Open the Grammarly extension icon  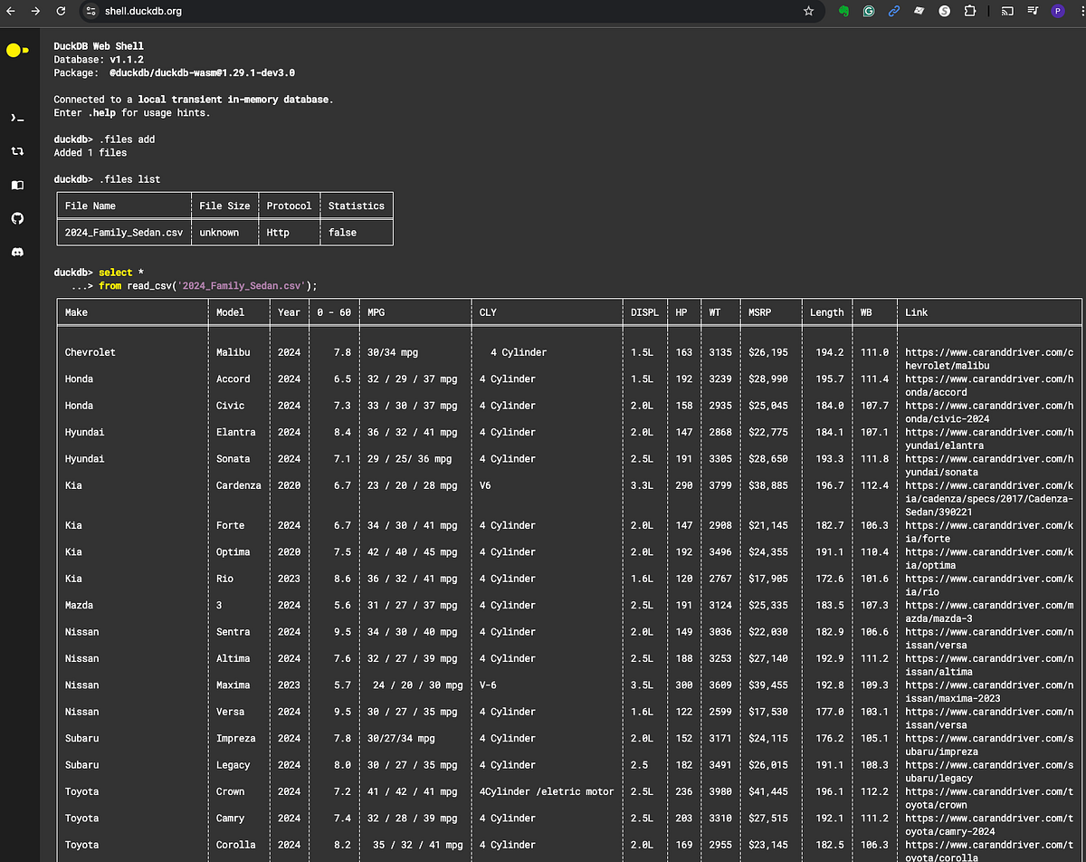click(869, 11)
